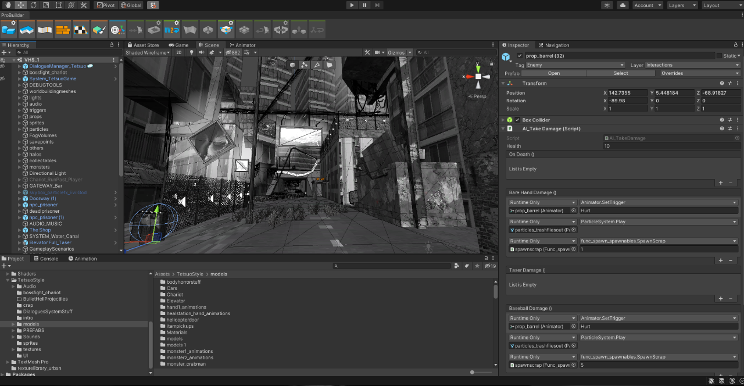Select the Rect transform tool

pos(58,5)
